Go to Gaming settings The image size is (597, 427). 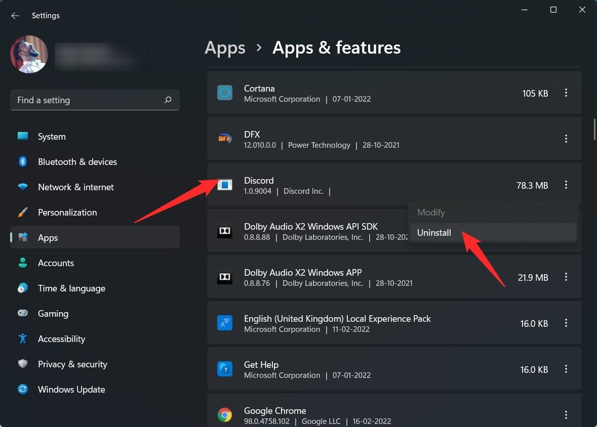coord(95,314)
